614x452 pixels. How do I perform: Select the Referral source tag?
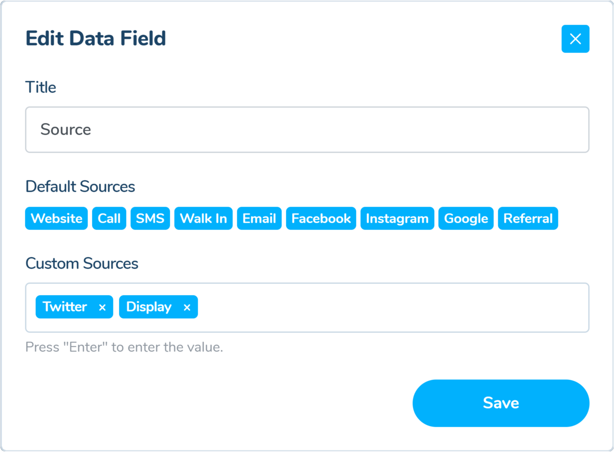528,218
